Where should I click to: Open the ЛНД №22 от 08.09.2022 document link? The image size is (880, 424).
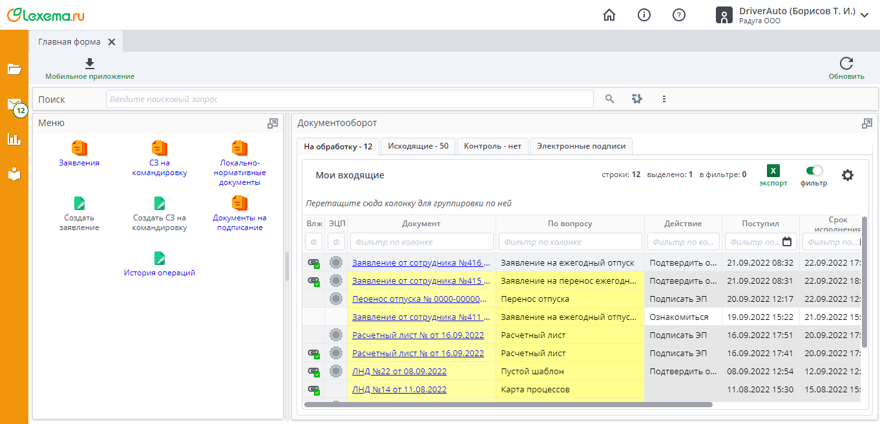point(399,372)
